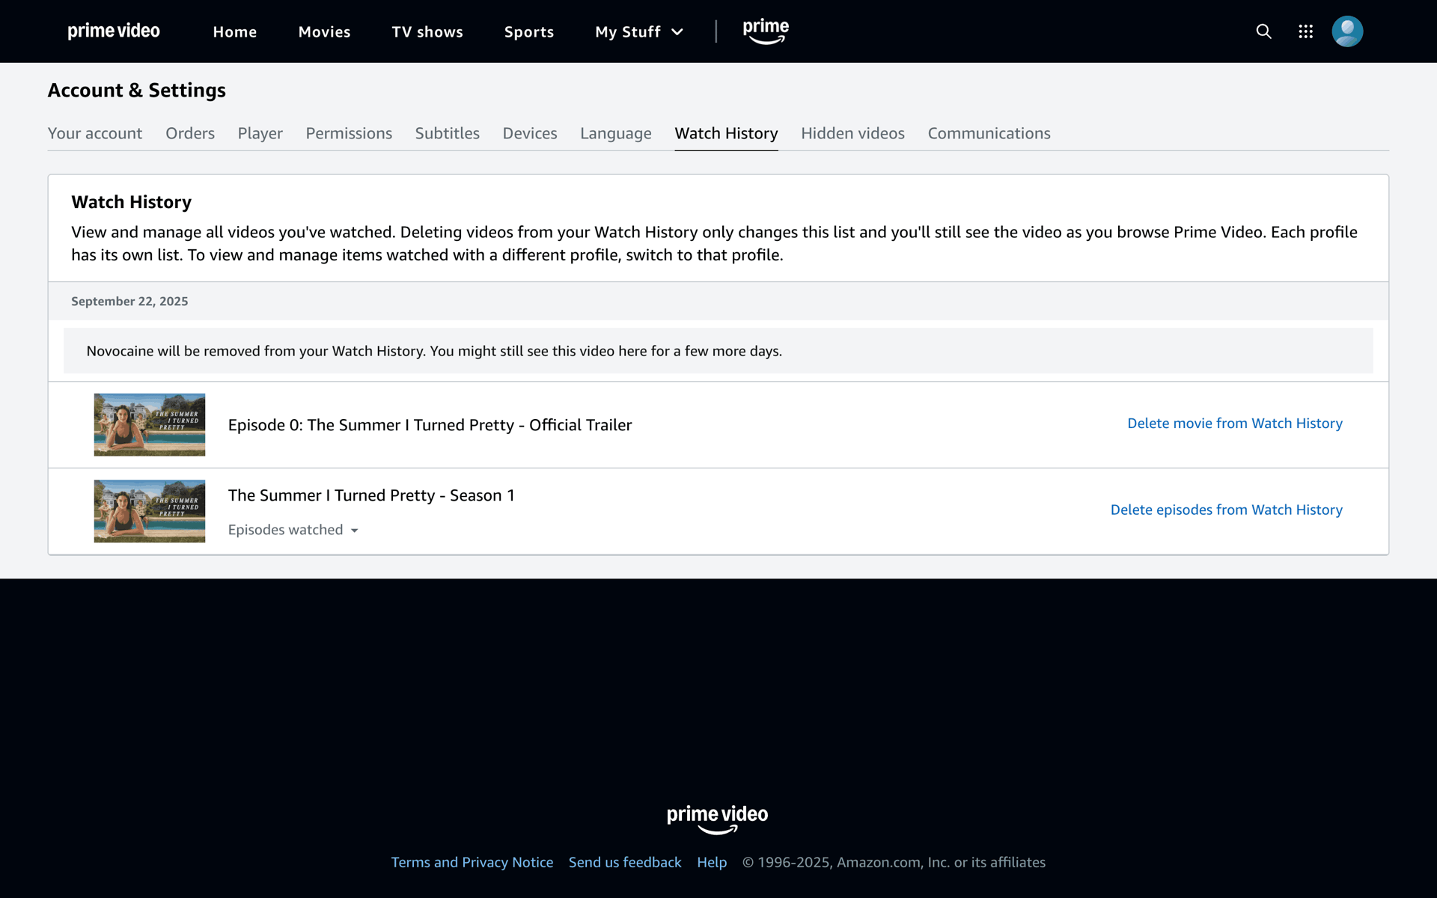Click the Account & Settings heading
This screenshot has width=1437, height=898.
pyautogui.click(x=137, y=90)
